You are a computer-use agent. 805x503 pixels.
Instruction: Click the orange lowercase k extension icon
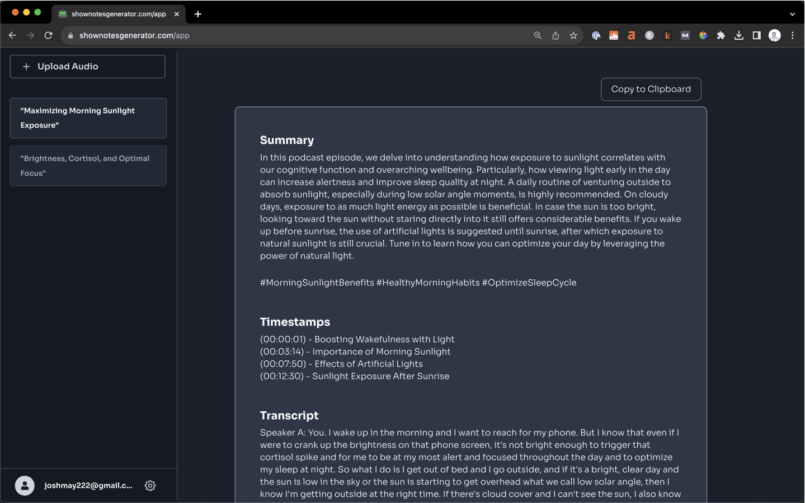pos(667,35)
